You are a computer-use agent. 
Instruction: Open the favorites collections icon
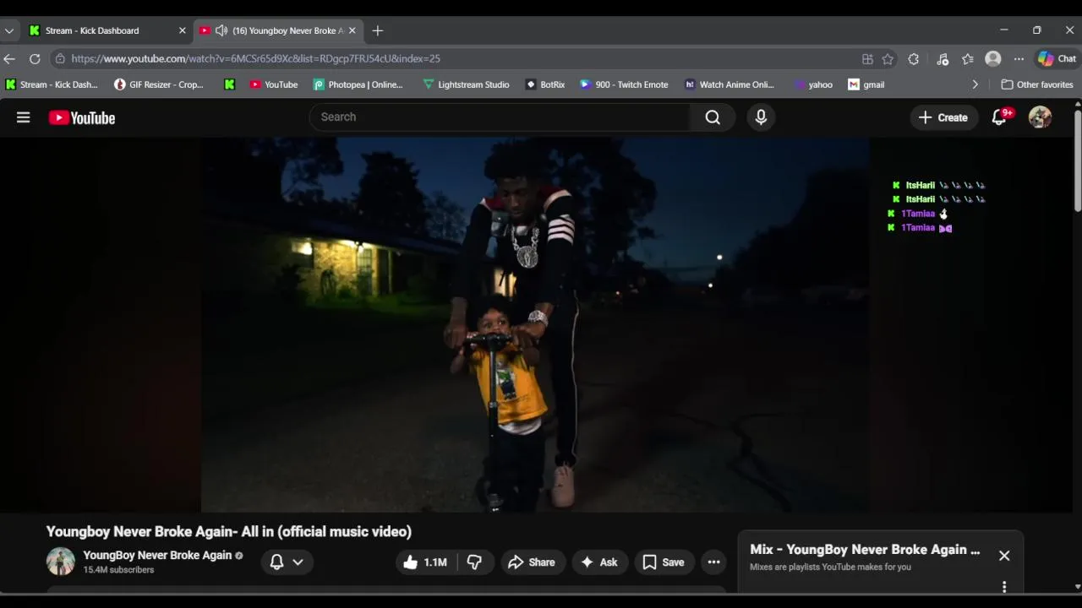(968, 59)
